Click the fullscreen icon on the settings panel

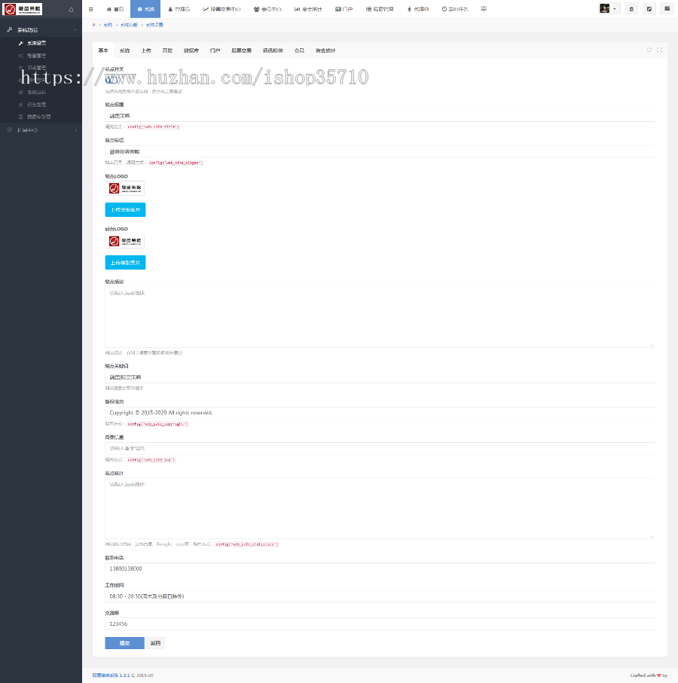[x=659, y=50]
